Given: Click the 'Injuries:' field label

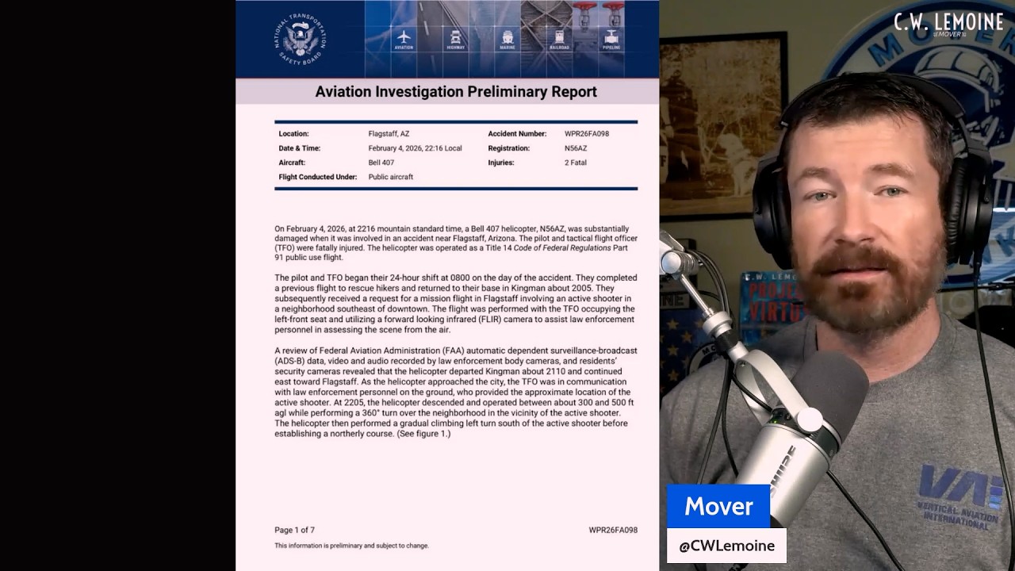Looking at the screenshot, I should pyautogui.click(x=501, y=163).
